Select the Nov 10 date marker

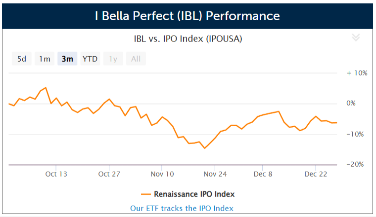[x=162, y=174]
